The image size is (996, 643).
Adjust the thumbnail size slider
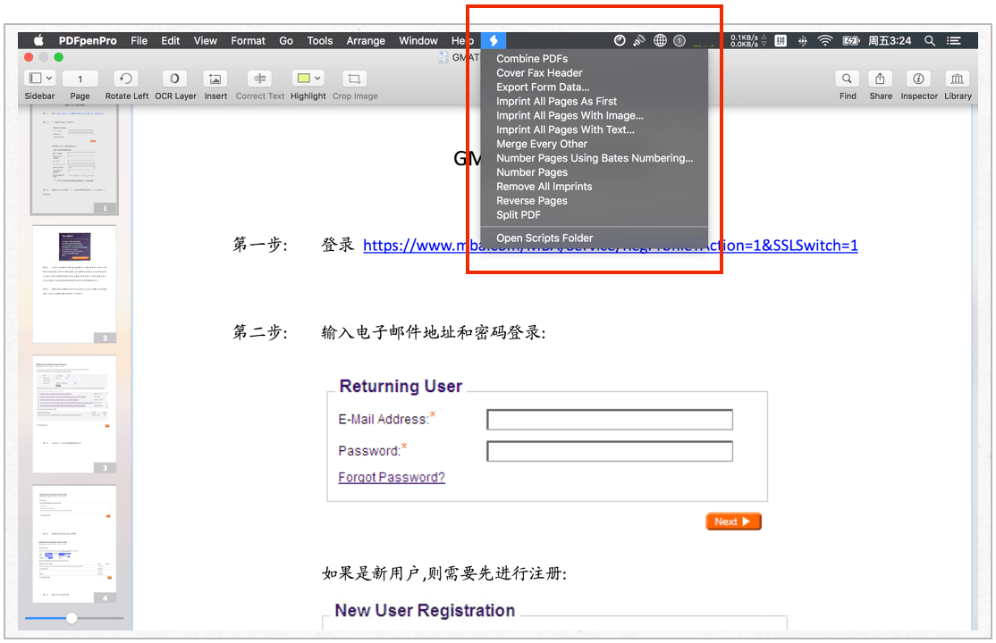(72, 618)
